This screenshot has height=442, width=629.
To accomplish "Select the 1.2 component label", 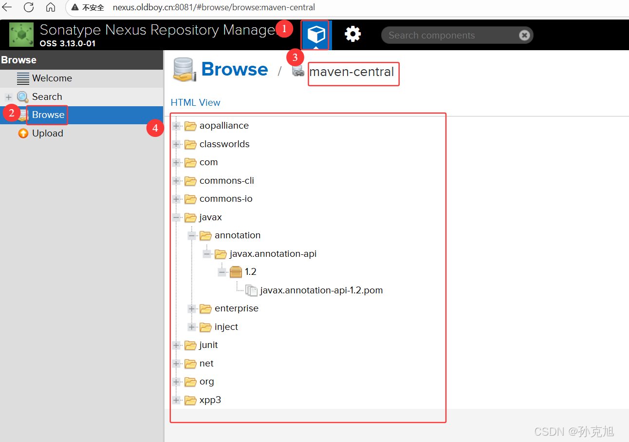I will click(251, 272).
